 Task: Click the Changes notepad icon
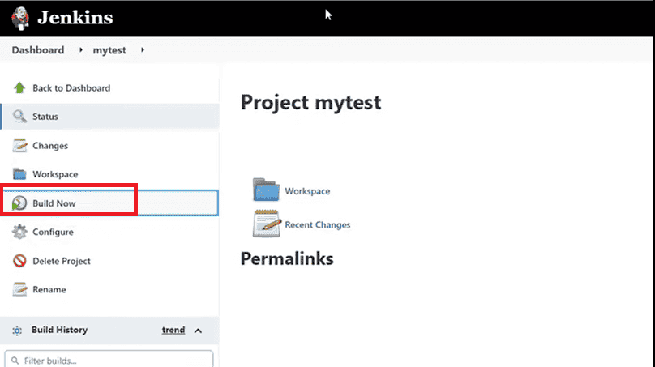pyautogui.click(x=19, y=146)
